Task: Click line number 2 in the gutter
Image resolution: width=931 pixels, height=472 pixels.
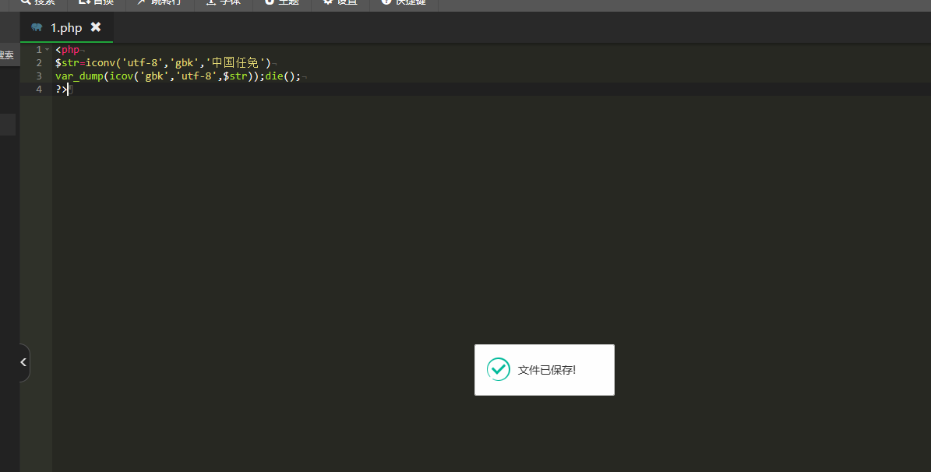Action: (39, 63)
